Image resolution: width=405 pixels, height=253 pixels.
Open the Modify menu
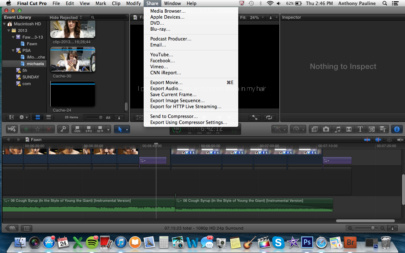133,3
